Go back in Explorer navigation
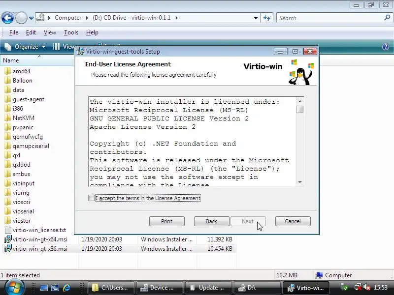 7,18
